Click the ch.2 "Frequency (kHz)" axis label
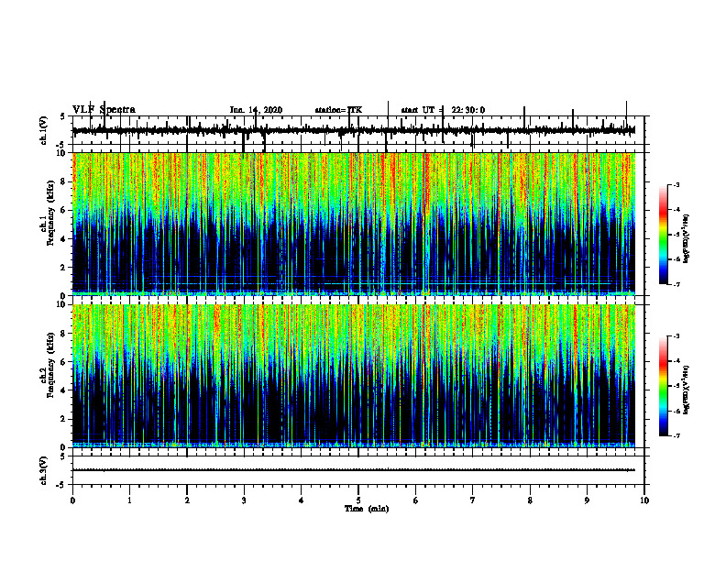Screen dimensions: 726x561 click(50, 364)
